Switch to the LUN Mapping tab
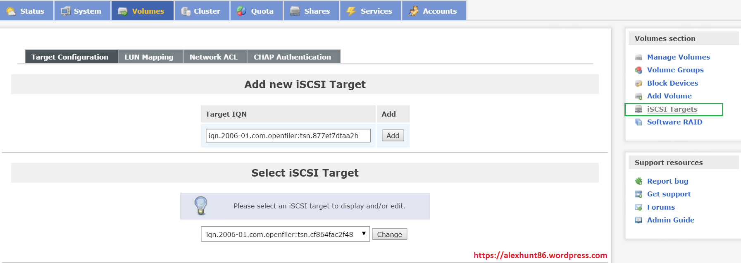 pyautogui.click(x=149, y=57)
